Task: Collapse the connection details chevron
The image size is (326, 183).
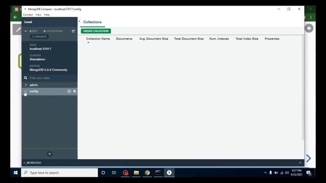Action: tap(26, 31)
